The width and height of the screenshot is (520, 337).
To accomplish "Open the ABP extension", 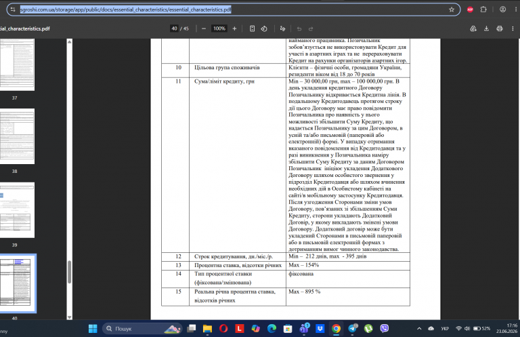I will tap(470, 9).
